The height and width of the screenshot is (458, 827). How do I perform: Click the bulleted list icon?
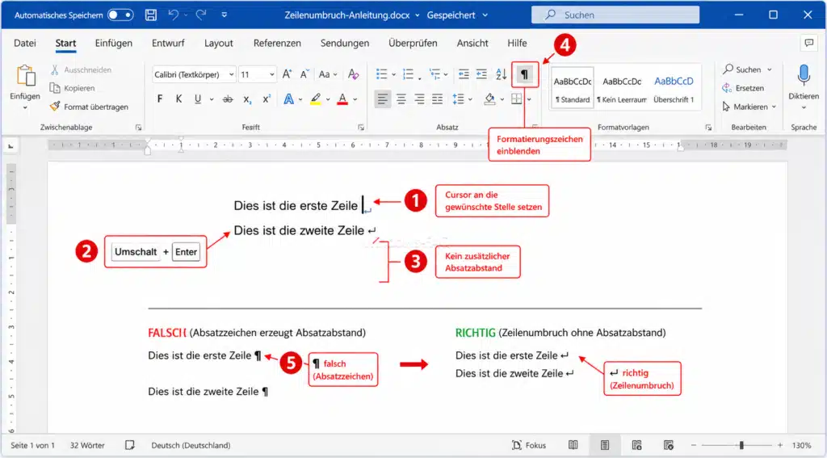(x=381, y=74)
